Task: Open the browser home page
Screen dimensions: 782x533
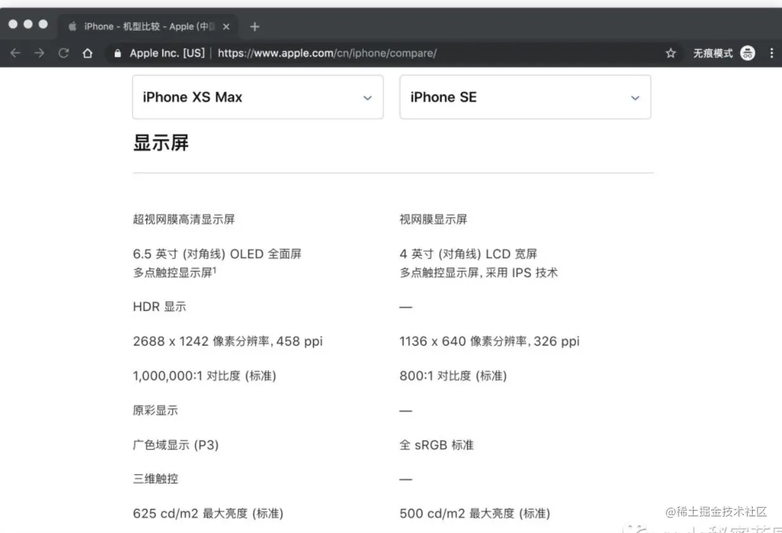Action: (88, 53)
